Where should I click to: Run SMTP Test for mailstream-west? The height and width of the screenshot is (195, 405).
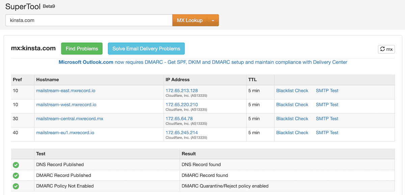pyautogui.click(x=327, y=105)
